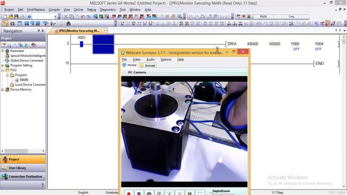Click the green simulation icon

(249, 16)
